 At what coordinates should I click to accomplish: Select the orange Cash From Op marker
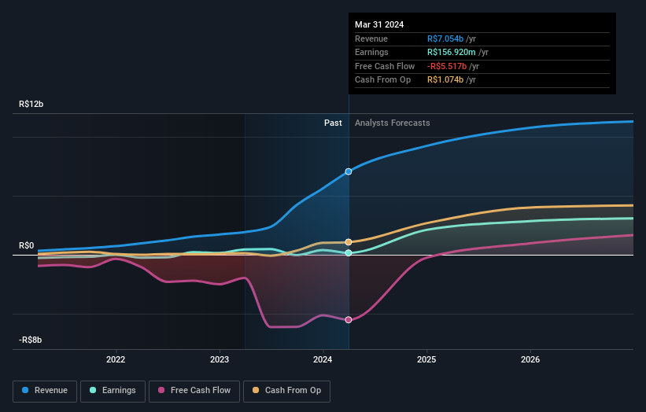(x=349, y=242)
